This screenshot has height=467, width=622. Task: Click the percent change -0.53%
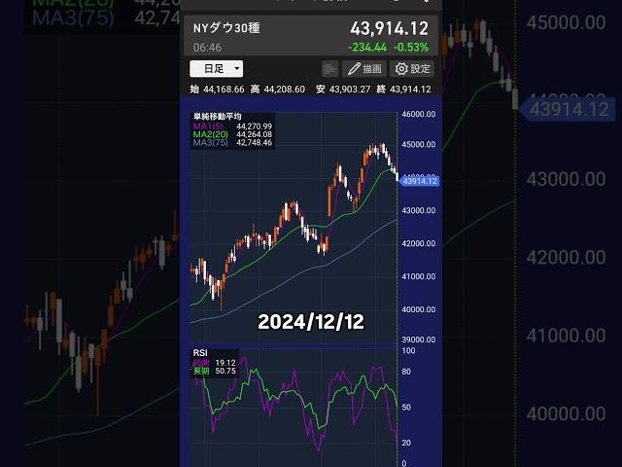[411, 48]
